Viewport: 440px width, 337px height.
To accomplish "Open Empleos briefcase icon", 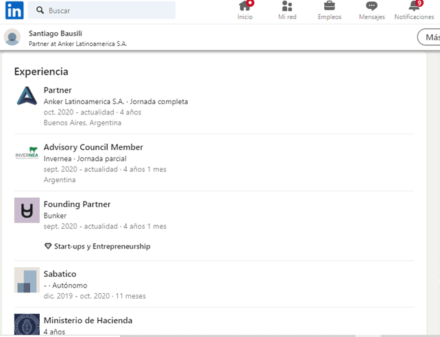I will [330, 6].
